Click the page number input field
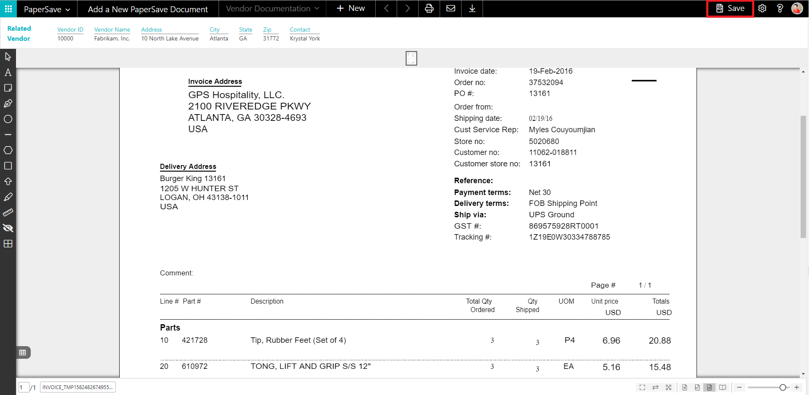 click(23, 387)
